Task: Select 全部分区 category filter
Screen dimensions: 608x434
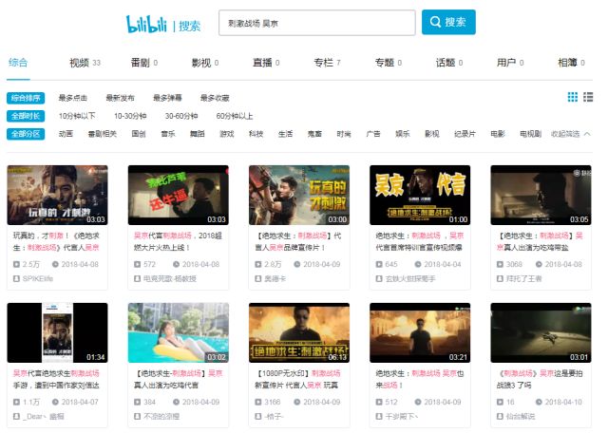Action: (26, 134)
